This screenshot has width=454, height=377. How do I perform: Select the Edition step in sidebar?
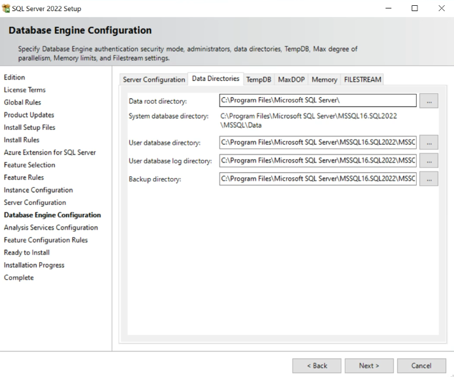(14, 77)
